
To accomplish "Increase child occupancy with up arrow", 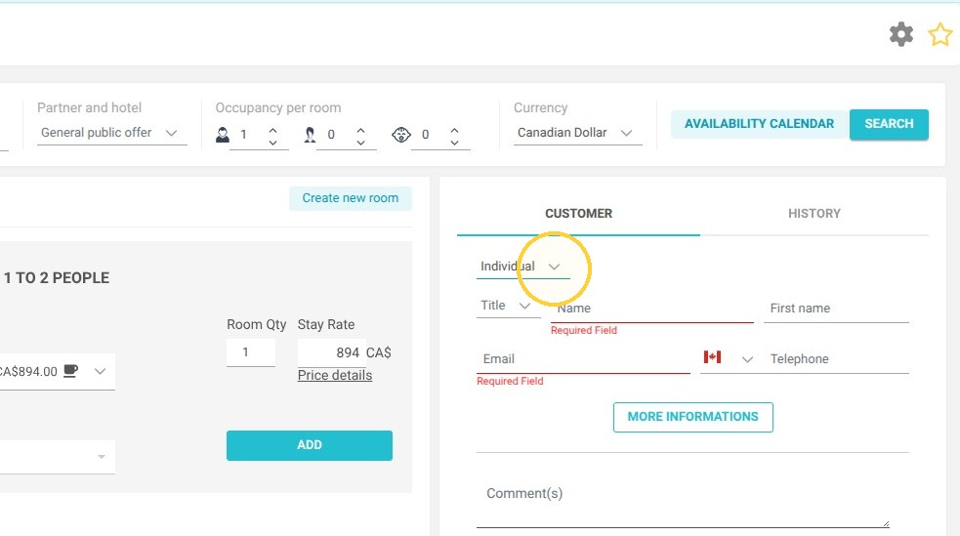I will 360,130.
